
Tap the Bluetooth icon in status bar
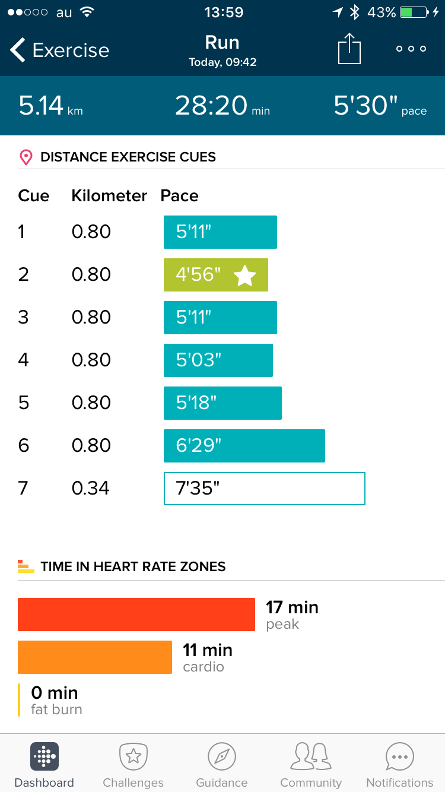tap(355, 12)
